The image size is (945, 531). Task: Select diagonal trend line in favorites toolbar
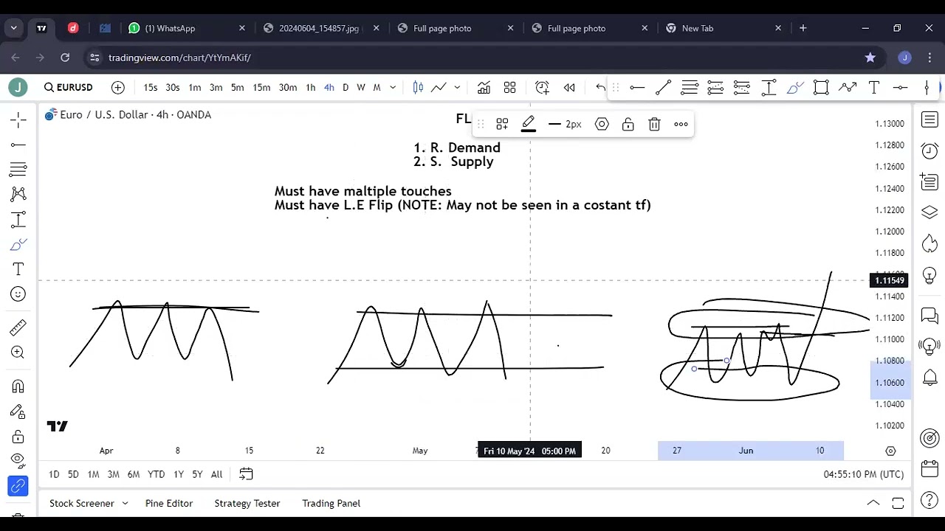click(663, 88)
